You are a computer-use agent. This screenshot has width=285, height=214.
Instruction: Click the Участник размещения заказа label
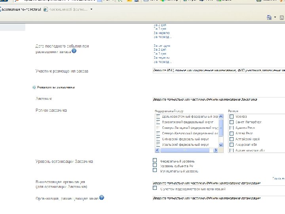click(x=62, y=71)
